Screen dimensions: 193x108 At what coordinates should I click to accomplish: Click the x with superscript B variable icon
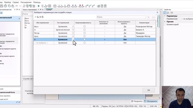coord(87,6)
